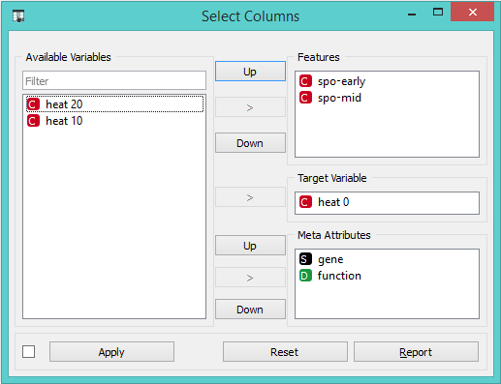
Task: Click the string icon beside gene
Action: (305, 259)
